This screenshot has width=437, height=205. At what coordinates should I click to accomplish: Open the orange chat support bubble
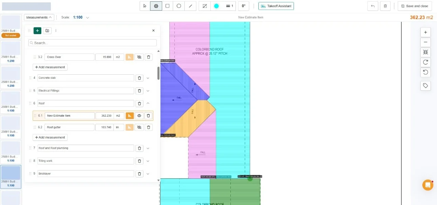(x=427, y=185)
